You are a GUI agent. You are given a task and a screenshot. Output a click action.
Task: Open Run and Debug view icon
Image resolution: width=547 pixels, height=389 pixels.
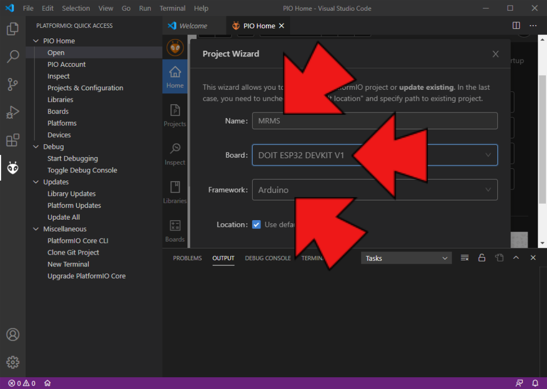[13, 112]
